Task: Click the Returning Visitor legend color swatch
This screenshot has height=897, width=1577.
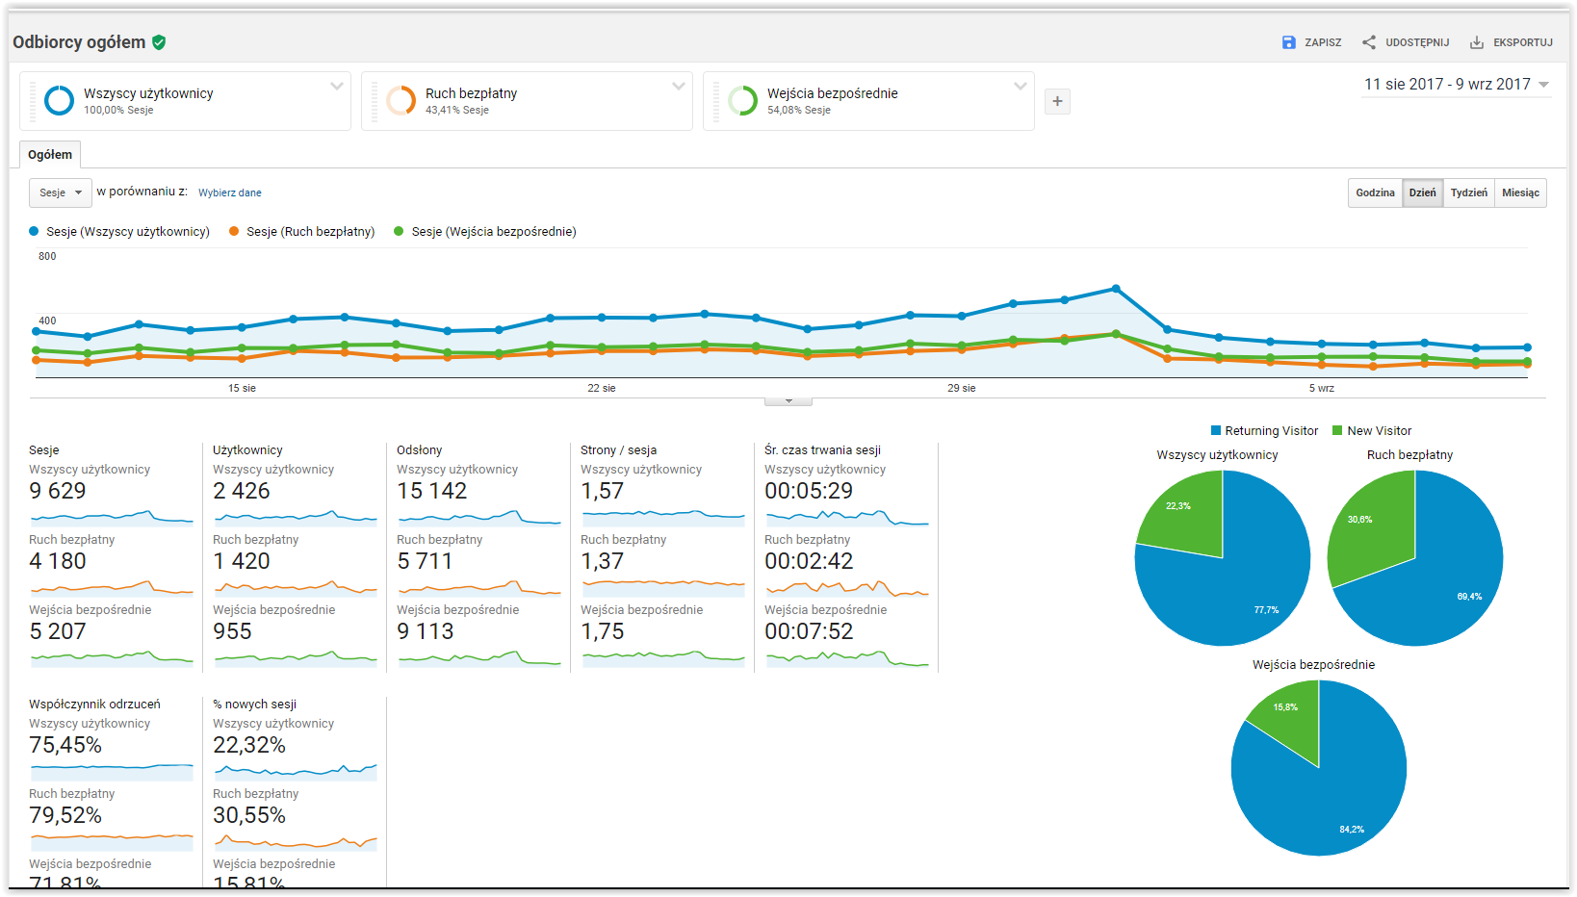Action: click(1216, 430)
